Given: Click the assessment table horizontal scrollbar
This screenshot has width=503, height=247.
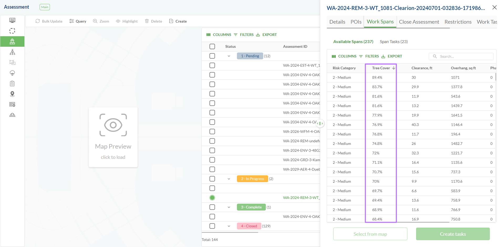Looking at the screenshot, I should (230, 232).
